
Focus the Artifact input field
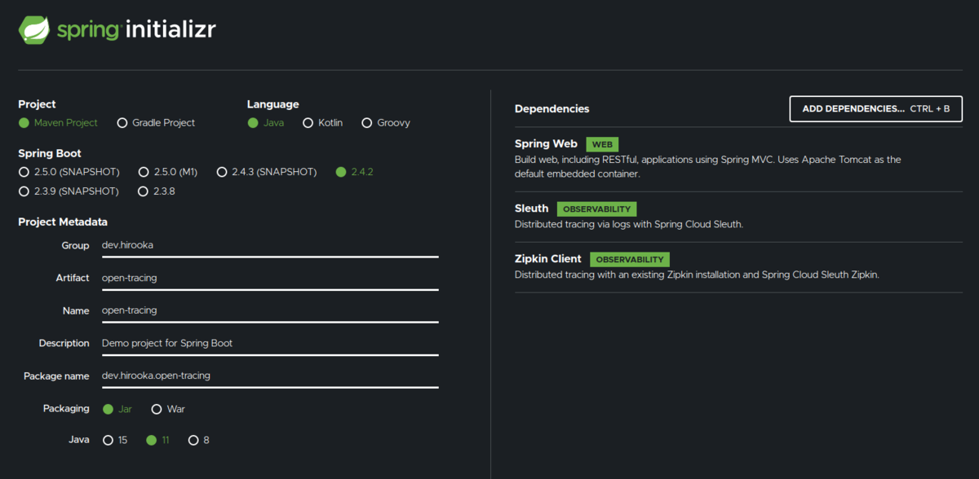pyautogui.click(x=269, y=278)
